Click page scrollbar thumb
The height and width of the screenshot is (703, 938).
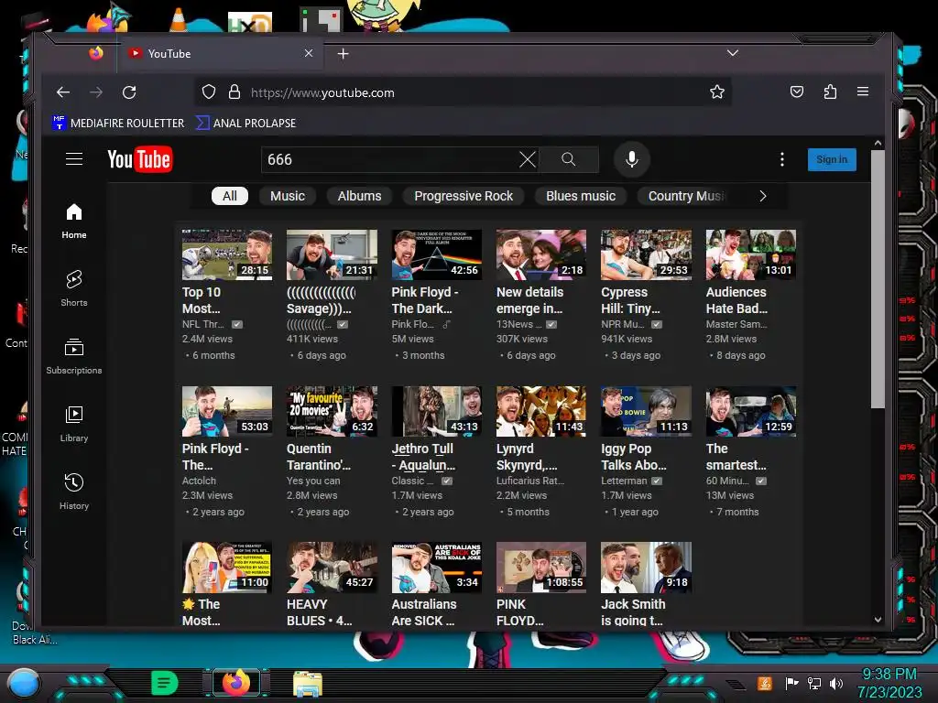click(x=877, y=279)
